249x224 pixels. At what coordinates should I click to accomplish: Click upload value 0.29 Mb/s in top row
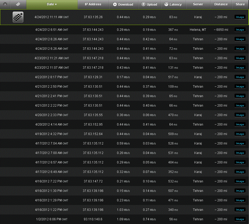pyautogui.click(x=149, y=17)
